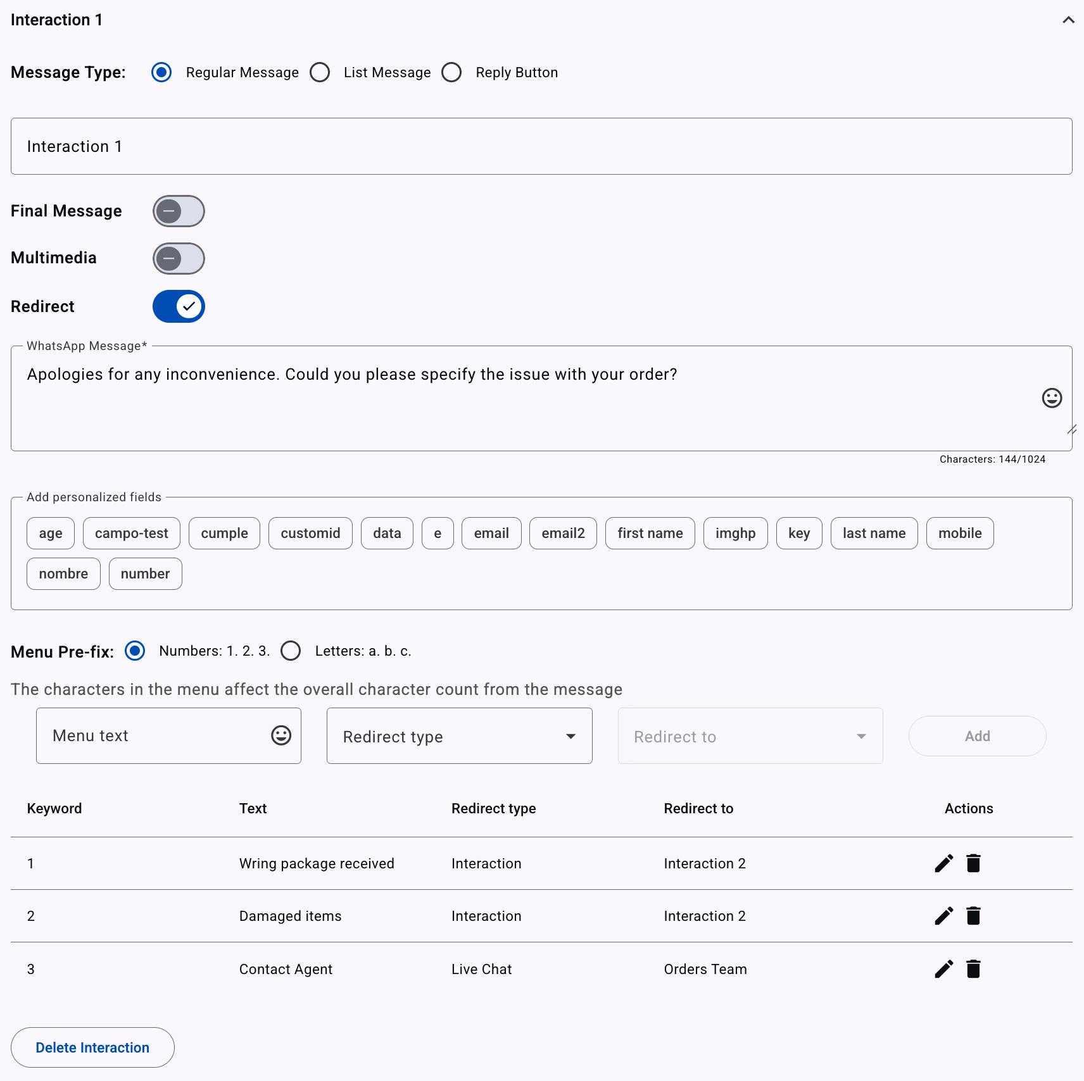Toggle the Final Message switch
The image size is (1084, 1081).
179,211
